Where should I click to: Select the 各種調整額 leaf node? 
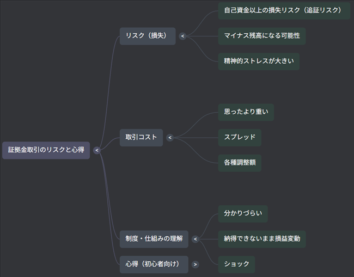pos(239,163)
